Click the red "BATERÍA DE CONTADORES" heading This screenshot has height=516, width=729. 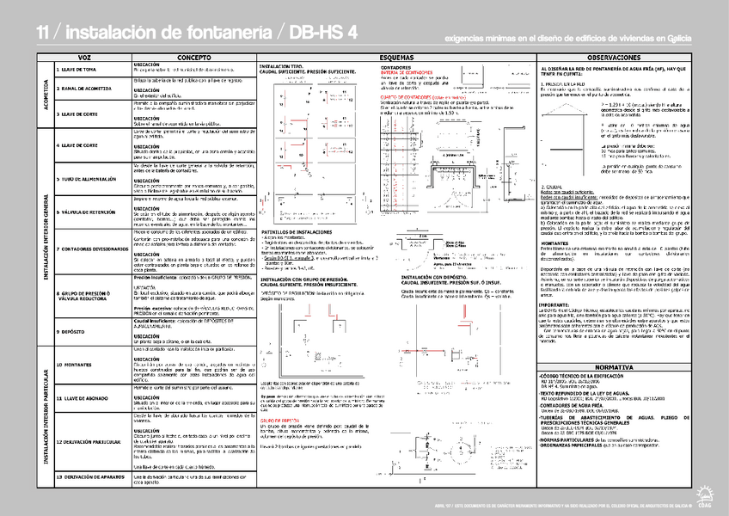click(x=407, y=72)
